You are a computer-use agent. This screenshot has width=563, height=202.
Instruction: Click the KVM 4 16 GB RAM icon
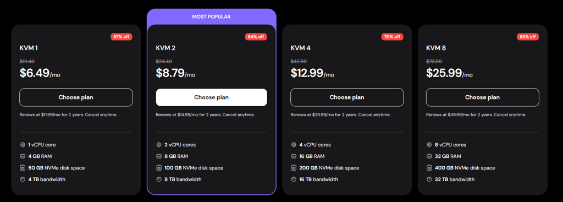294,156
